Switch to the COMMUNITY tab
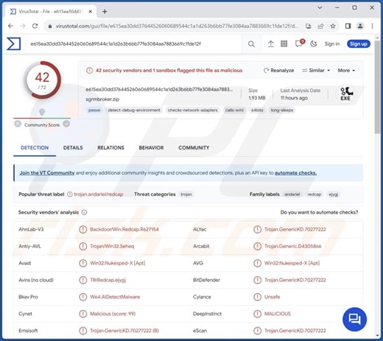383x341 pixels. (x=194, y=148)
